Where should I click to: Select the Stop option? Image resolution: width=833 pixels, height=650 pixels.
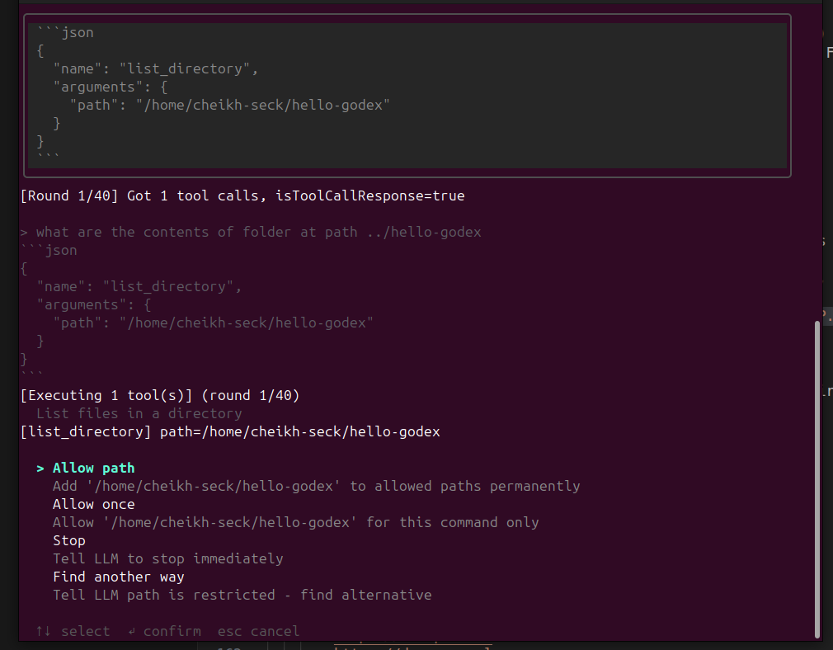tap(68, 539)
